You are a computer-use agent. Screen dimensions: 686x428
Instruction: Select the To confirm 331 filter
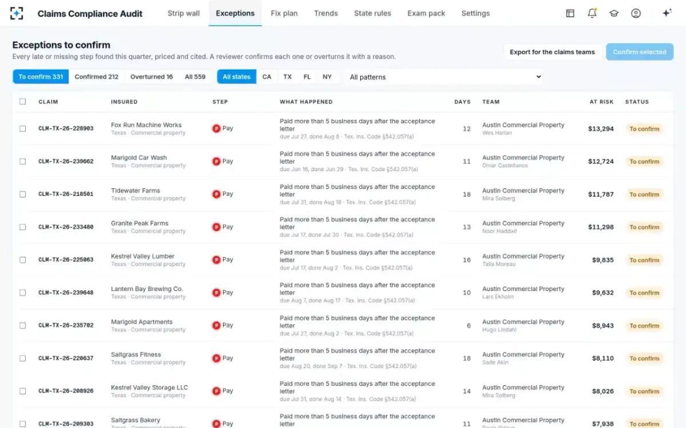tap(41, 77)
